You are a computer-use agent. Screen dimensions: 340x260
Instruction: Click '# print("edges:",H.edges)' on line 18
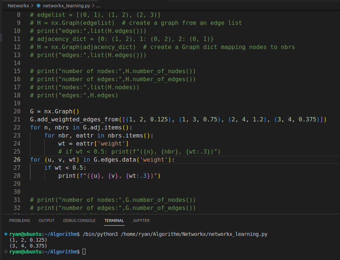point(74,95)
